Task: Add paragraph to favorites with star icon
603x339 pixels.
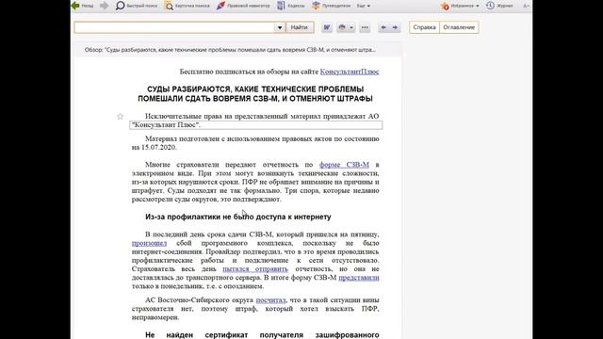Action: (120, 116)
